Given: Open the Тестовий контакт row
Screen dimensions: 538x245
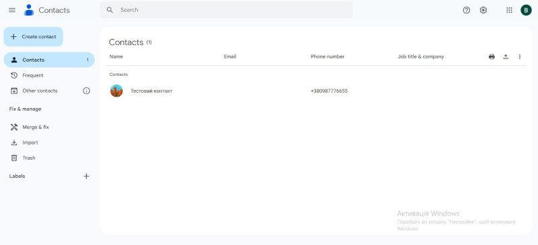Looking at the screenshot, I should pos(316,91).
